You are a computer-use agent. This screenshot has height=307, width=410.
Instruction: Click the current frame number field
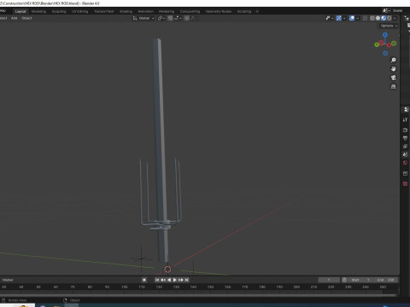click(329, 280)
